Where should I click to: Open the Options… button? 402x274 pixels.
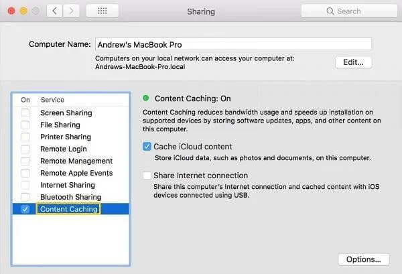point(363,259)
